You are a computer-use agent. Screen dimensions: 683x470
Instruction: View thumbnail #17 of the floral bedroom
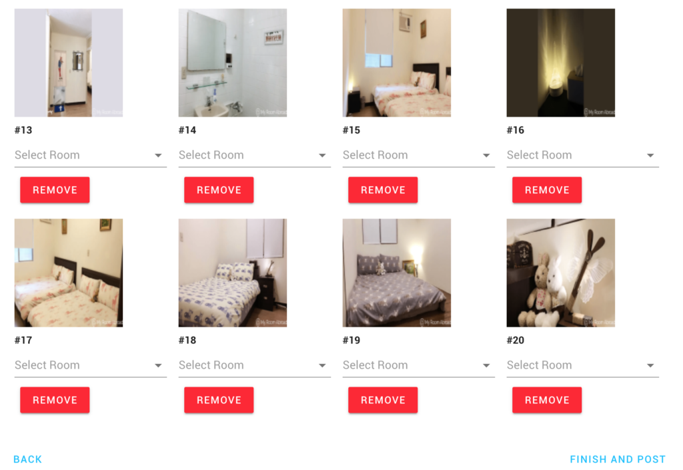pos(69,273)
